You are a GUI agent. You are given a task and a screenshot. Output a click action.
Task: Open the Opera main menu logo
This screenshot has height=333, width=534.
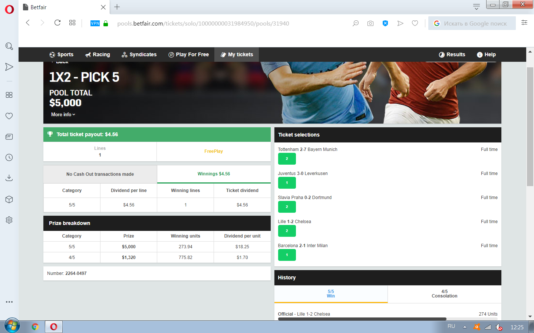pyautogui.click(x=9, y=9)
